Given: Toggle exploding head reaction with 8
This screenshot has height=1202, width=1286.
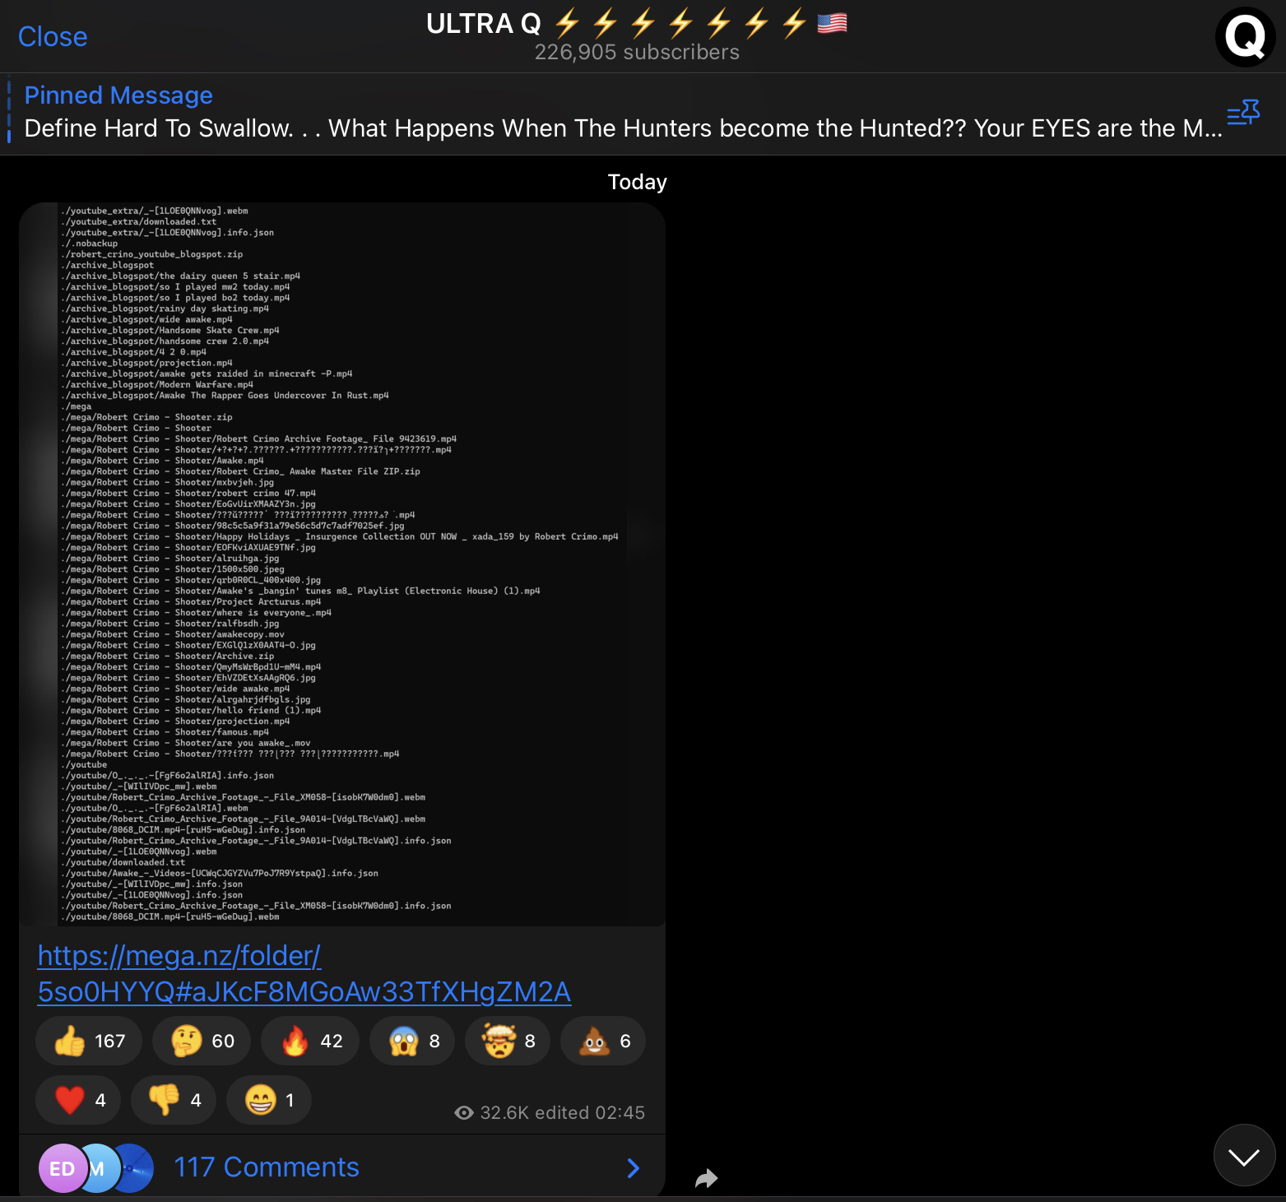Looking at the screenshot, I should tap(508, 1041).
